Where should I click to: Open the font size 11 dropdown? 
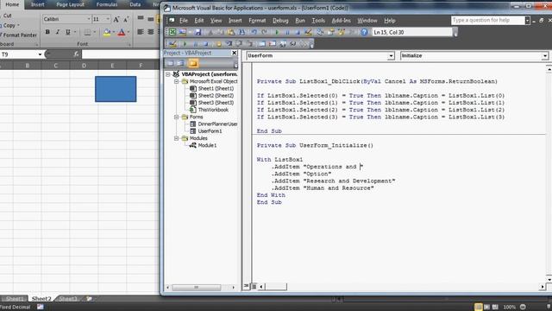(x=108, y=19)
